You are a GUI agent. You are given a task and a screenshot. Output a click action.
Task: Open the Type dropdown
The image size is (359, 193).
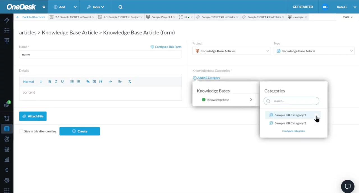[x=314, y=51]
